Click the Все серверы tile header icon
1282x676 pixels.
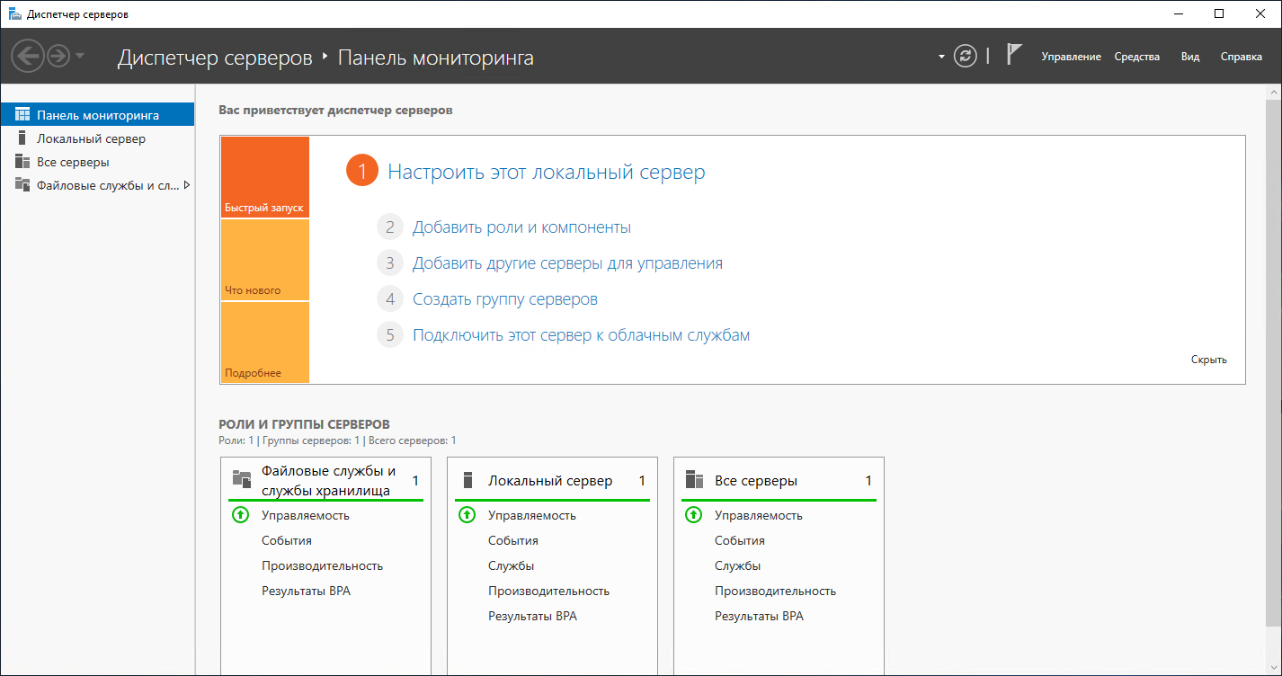[x=694, y=480]
